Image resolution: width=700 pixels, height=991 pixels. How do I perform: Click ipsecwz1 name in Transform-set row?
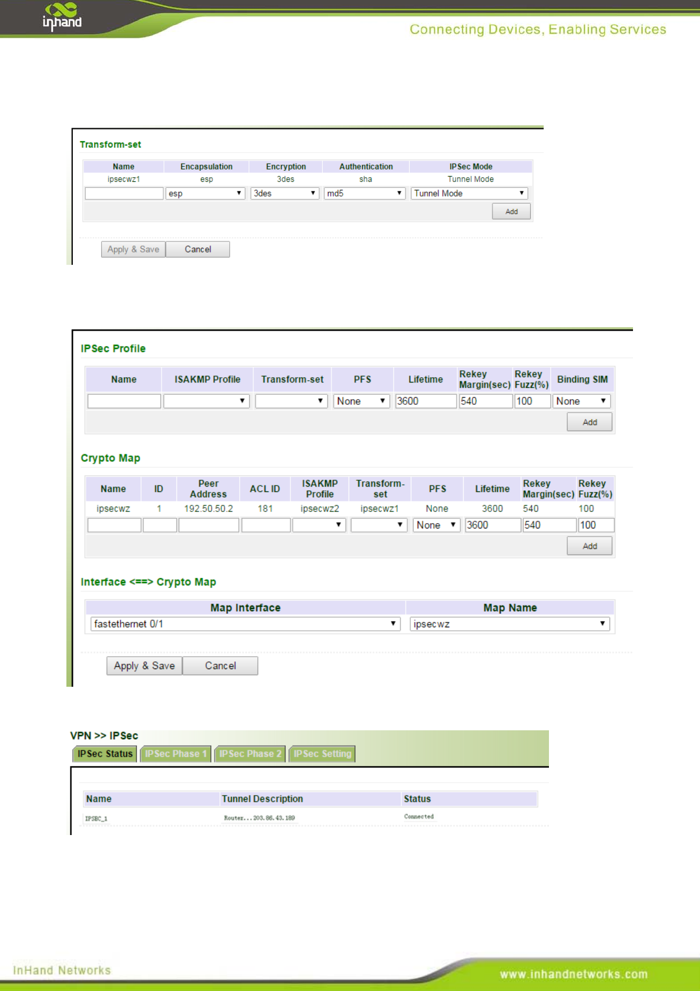(124, 179)
